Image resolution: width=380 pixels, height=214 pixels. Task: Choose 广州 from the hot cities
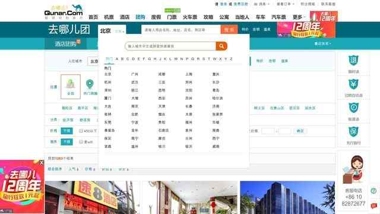pyautogui.click(x=135, y=74)
